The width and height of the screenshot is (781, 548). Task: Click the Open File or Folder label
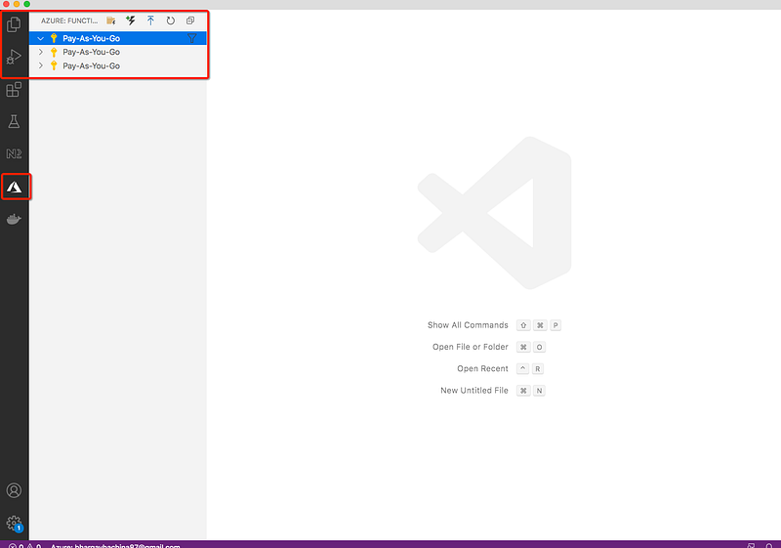coord(471,347)
